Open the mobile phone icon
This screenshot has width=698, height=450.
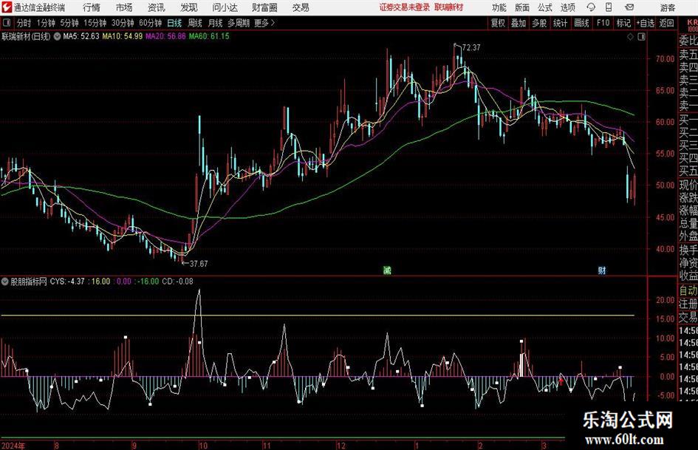(x=609, y=7)
